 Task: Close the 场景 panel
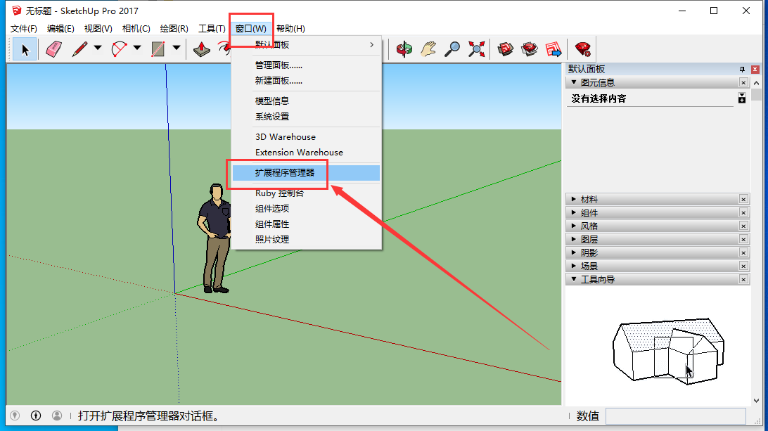[x=743, y=266]
